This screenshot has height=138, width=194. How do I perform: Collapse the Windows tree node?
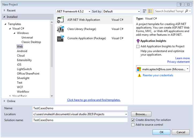[x=14, y=33]
